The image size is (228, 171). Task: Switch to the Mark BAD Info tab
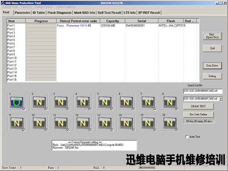pos(84,13)
